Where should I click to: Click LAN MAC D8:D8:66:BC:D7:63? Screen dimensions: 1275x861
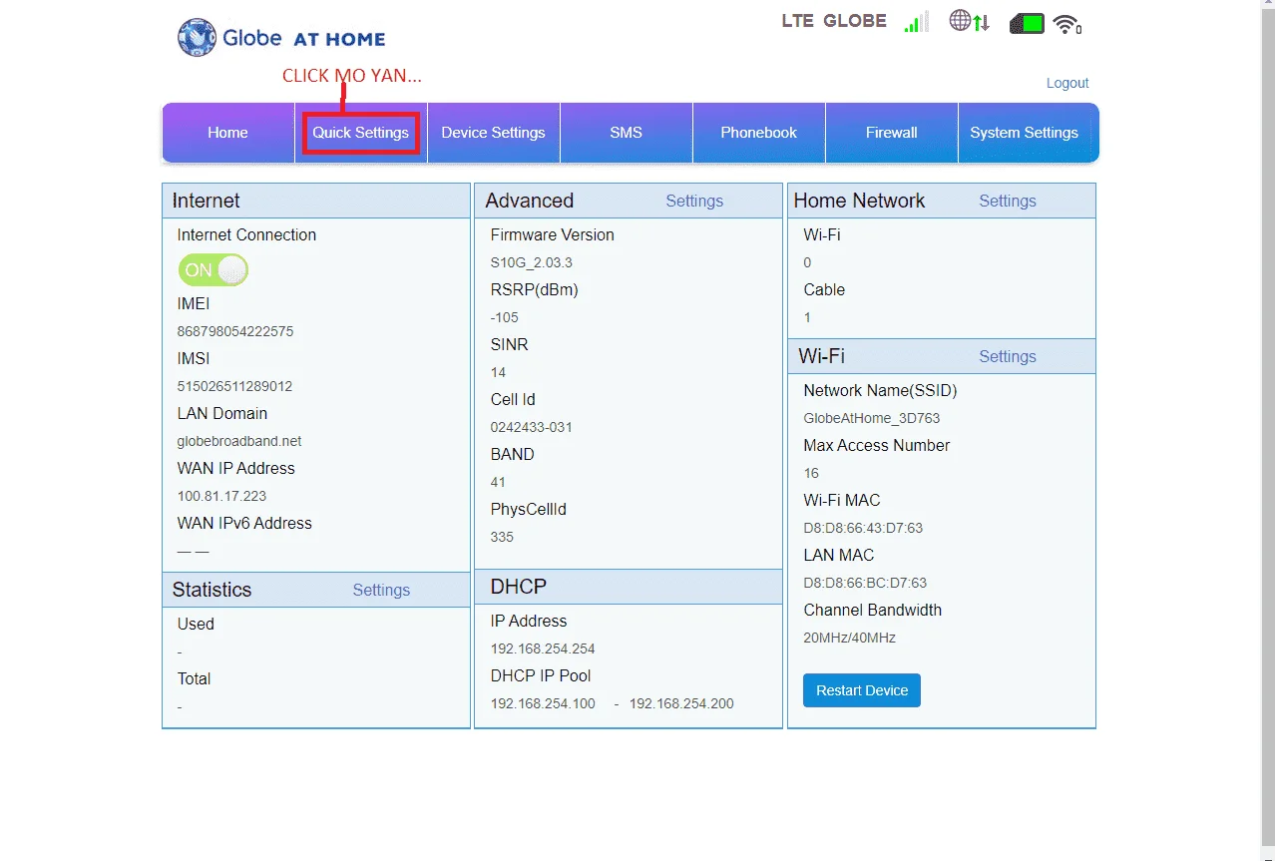pyautogui.click(x=865, y=583)
